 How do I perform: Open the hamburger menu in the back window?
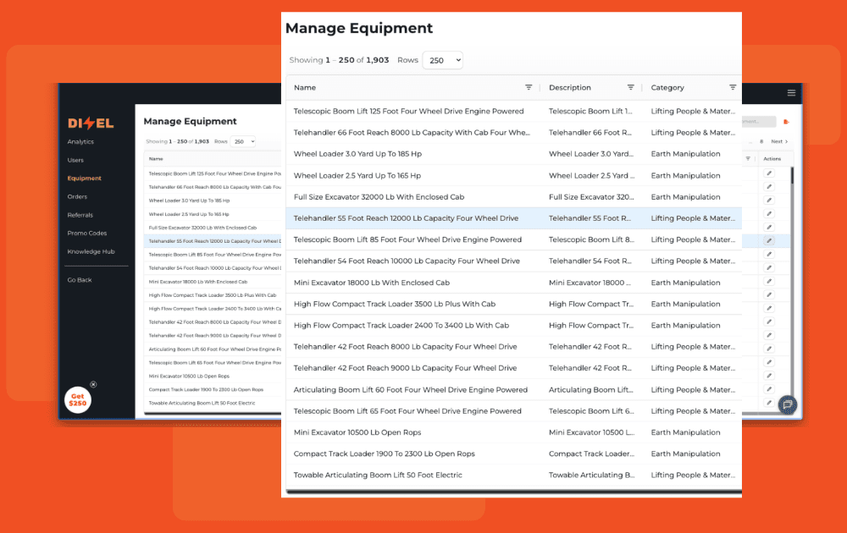pos(791,93)
